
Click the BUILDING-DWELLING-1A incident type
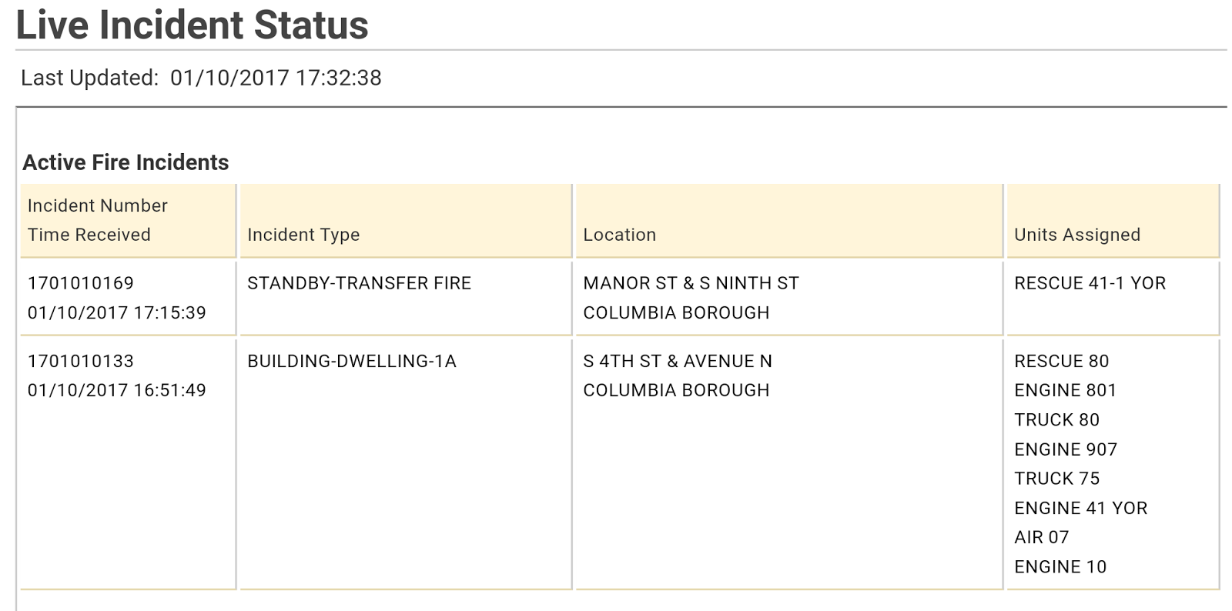pos(352,361)
